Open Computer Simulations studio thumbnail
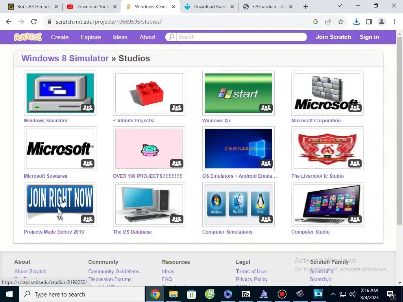 [x=238, y=204]
